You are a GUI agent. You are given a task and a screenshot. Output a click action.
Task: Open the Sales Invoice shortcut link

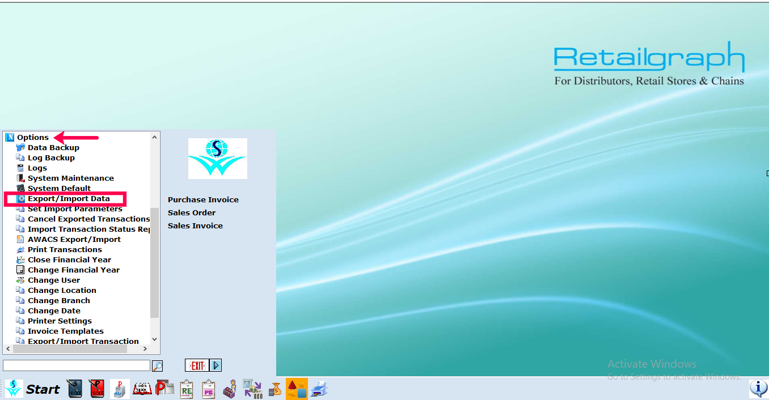[195, 225]
